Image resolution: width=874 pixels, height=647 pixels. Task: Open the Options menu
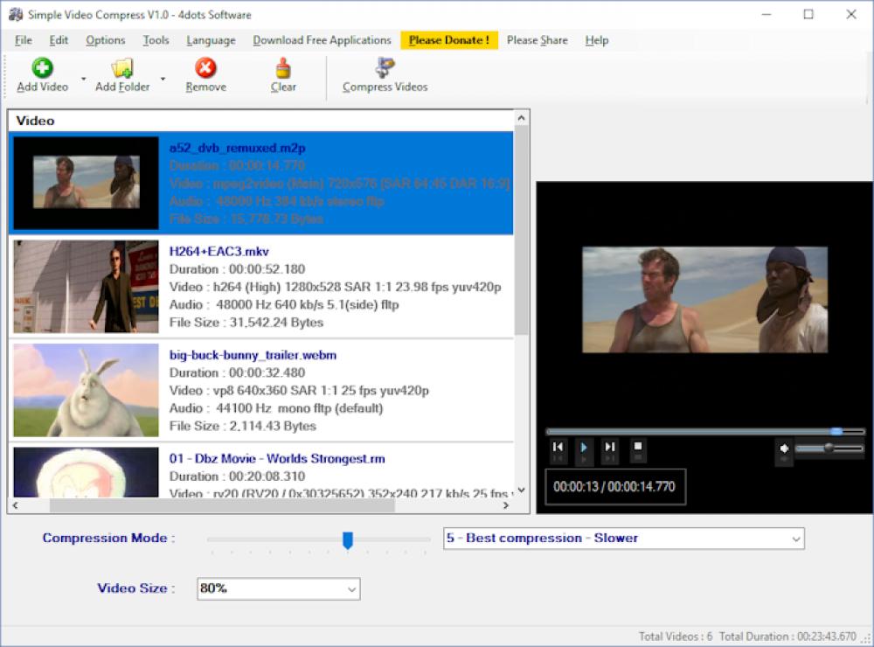pyautogui.click(x=105, y=40)
